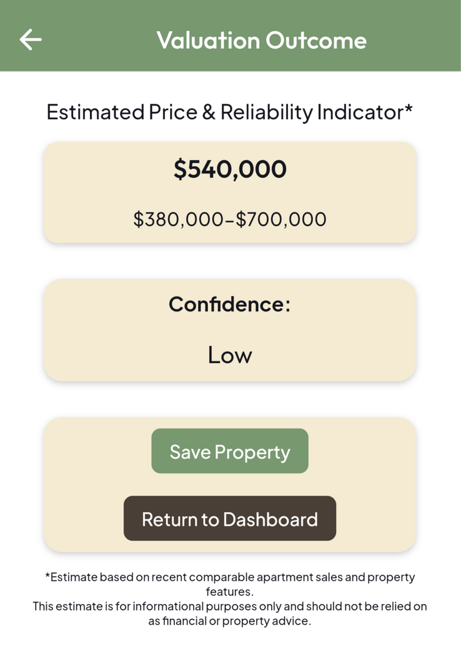Tap the $540,000 estimated price
The width and height of the screenshot is (461, 672).
pos(230,169)
